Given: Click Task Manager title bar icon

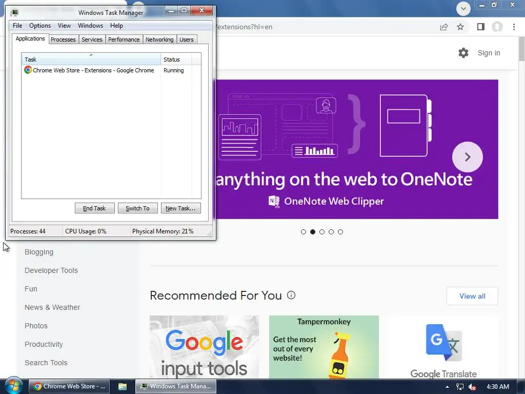Looking at the screenshot, I should [14, 13].
